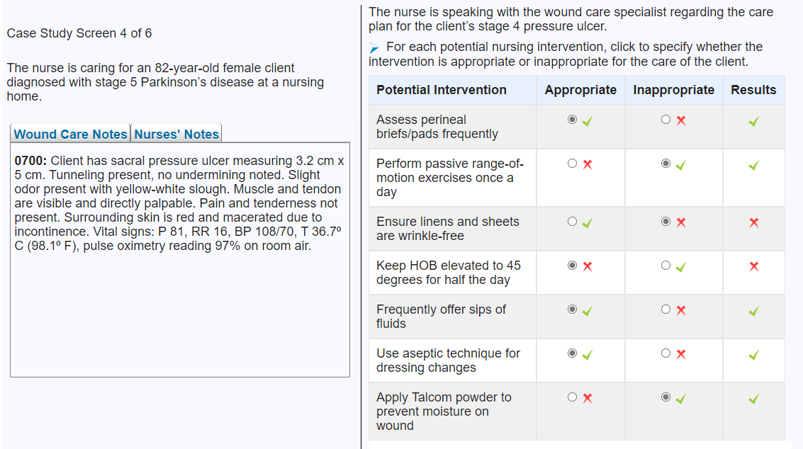Screen dimensions: 803x449
Task: Choose Inappropriate for wrinkle-free linens and sheets
Action: [666, 221]
